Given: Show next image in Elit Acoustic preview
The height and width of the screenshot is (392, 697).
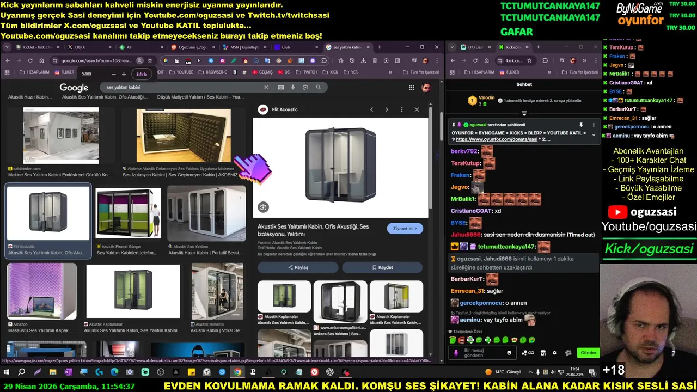Looking at the screenshot, I should click(x=387, y=109).
